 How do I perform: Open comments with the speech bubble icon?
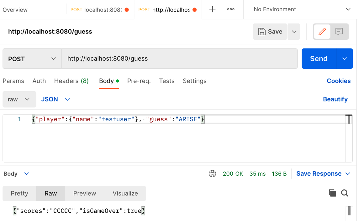[339, 31]
